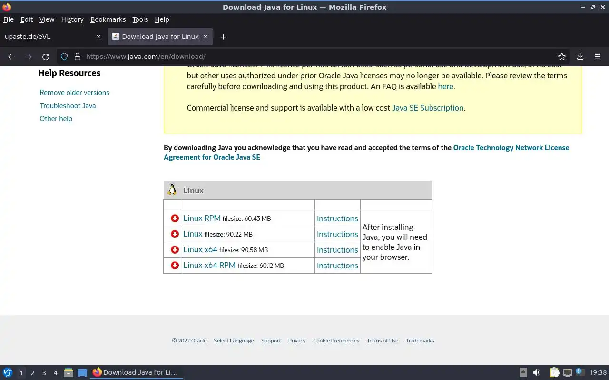Click the red download arrow for the Linux row
The image size is (609, 380).
[x=175, y=234]
